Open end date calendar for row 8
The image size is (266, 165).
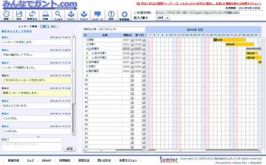144,71
